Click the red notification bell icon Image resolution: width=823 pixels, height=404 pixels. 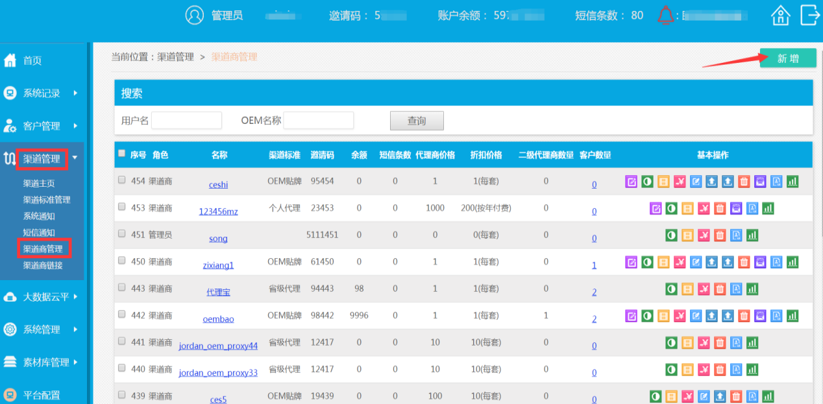point(665,15)
